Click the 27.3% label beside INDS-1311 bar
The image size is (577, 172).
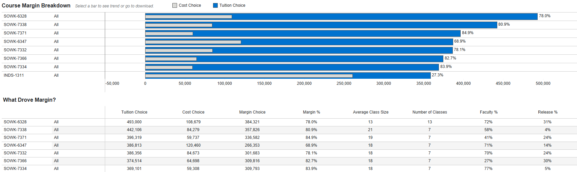tap(437, 75)
